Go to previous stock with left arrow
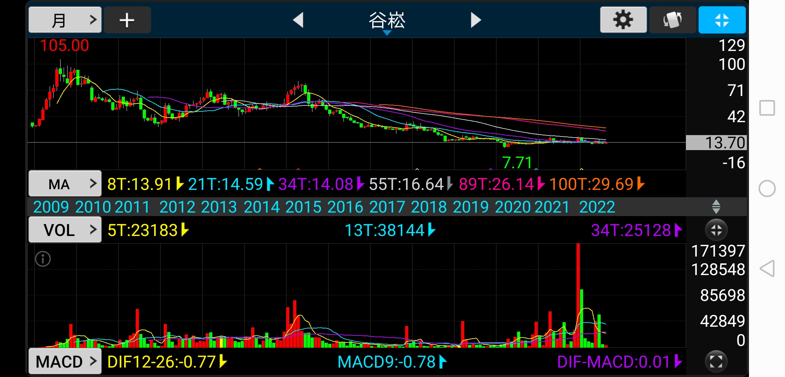785x377 pixels. point(298,20)
